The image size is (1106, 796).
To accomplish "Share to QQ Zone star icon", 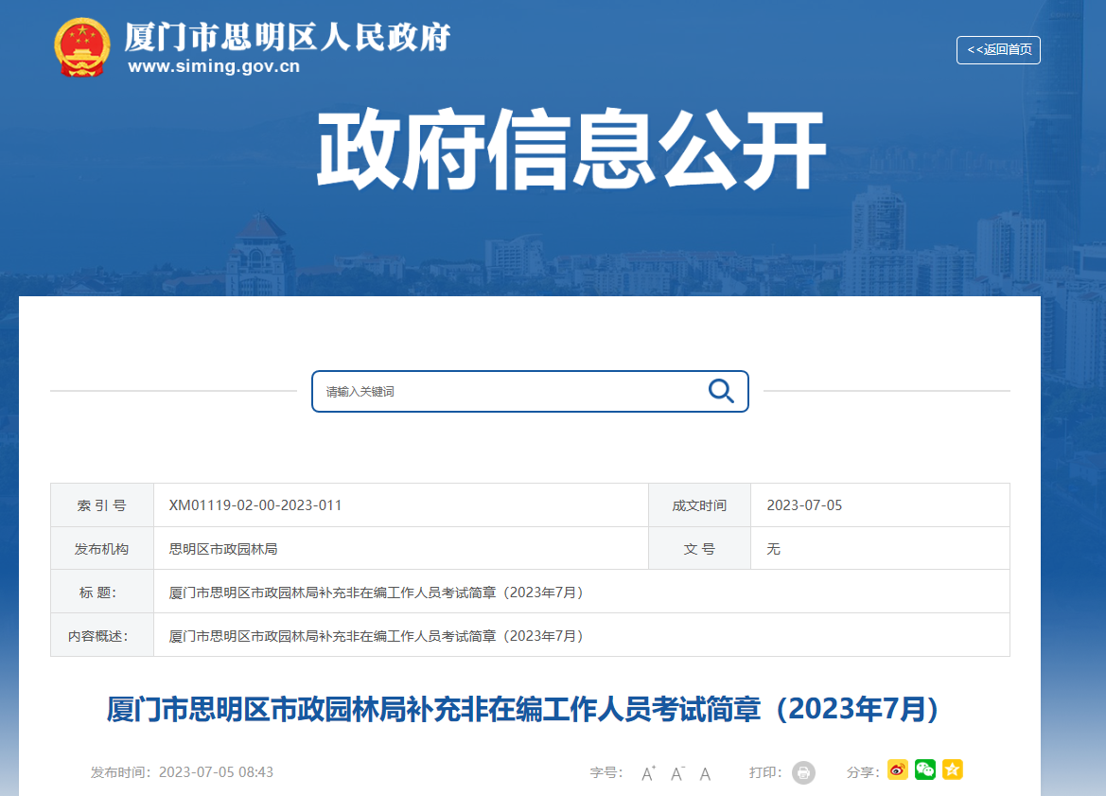I will 952,769.
